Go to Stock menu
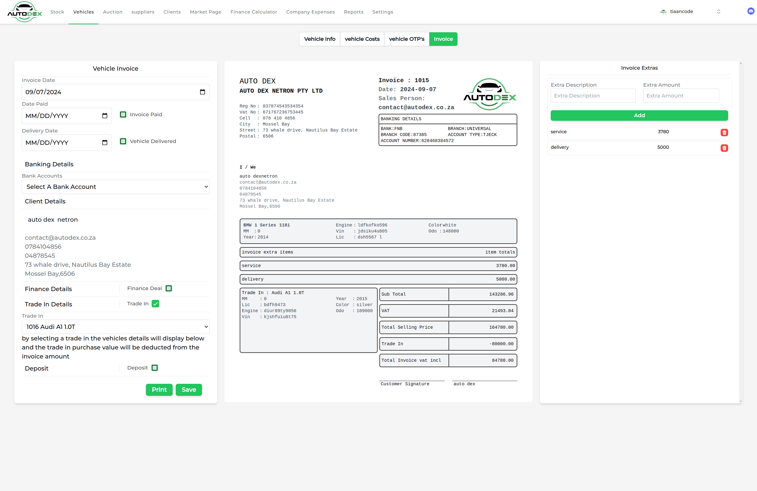This screenshot has height=491, width=757. point(57,12)
